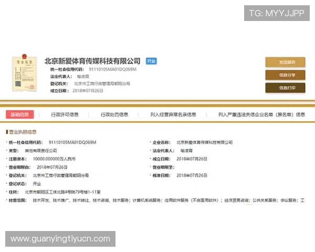Click the 信息分享 button

pyautogui.click(x=285, y=75)
